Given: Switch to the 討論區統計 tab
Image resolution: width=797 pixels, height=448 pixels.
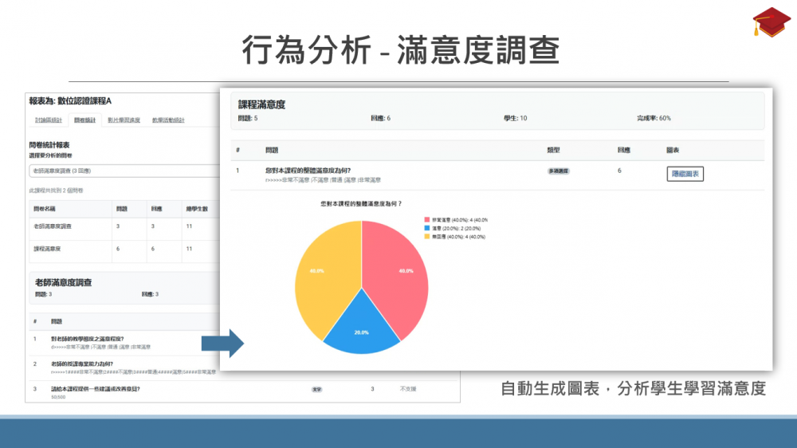Looking at the screenshot, I should click(48, 120).
